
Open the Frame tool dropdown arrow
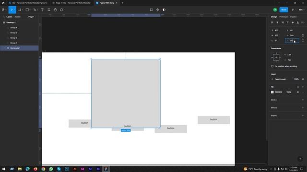pyautogui.click(x=23, y=10)
